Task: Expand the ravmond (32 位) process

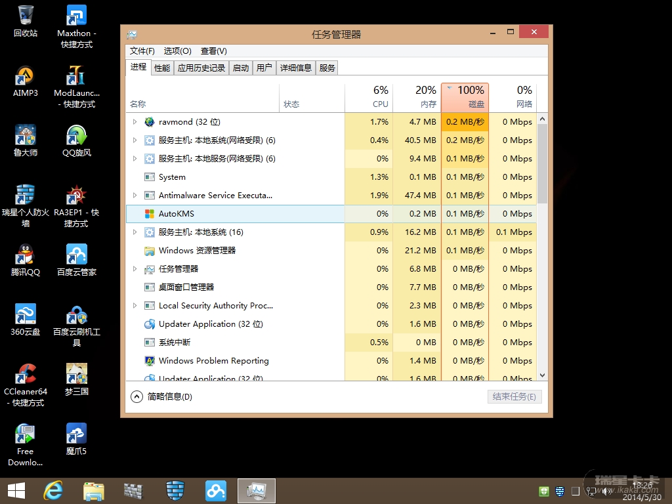Action: (x=135, y=121)
